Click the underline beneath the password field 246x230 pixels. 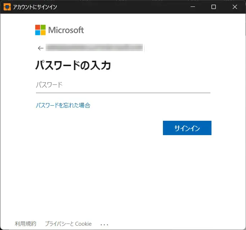(x=123, y=93)
